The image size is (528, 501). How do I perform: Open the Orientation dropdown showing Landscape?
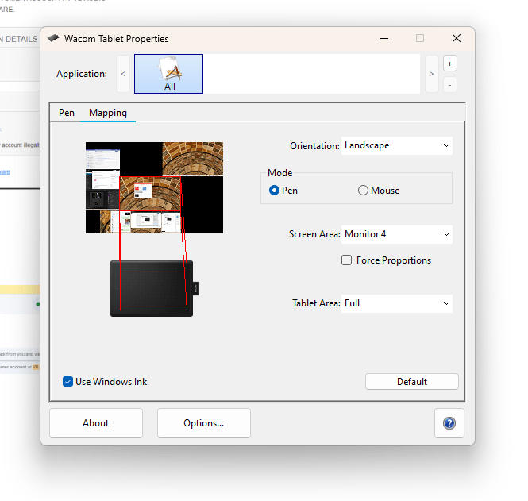pos(397,145)
